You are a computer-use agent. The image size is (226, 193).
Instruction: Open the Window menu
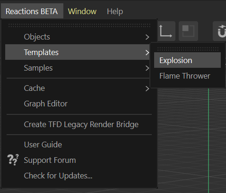(x=82, y=11)
